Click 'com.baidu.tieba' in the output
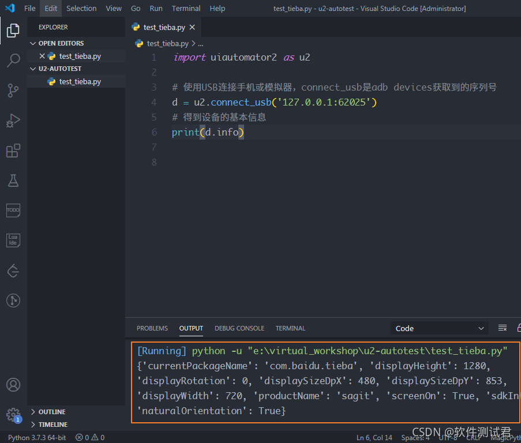Viewport: 521px width, 443px height. point(312,366)
